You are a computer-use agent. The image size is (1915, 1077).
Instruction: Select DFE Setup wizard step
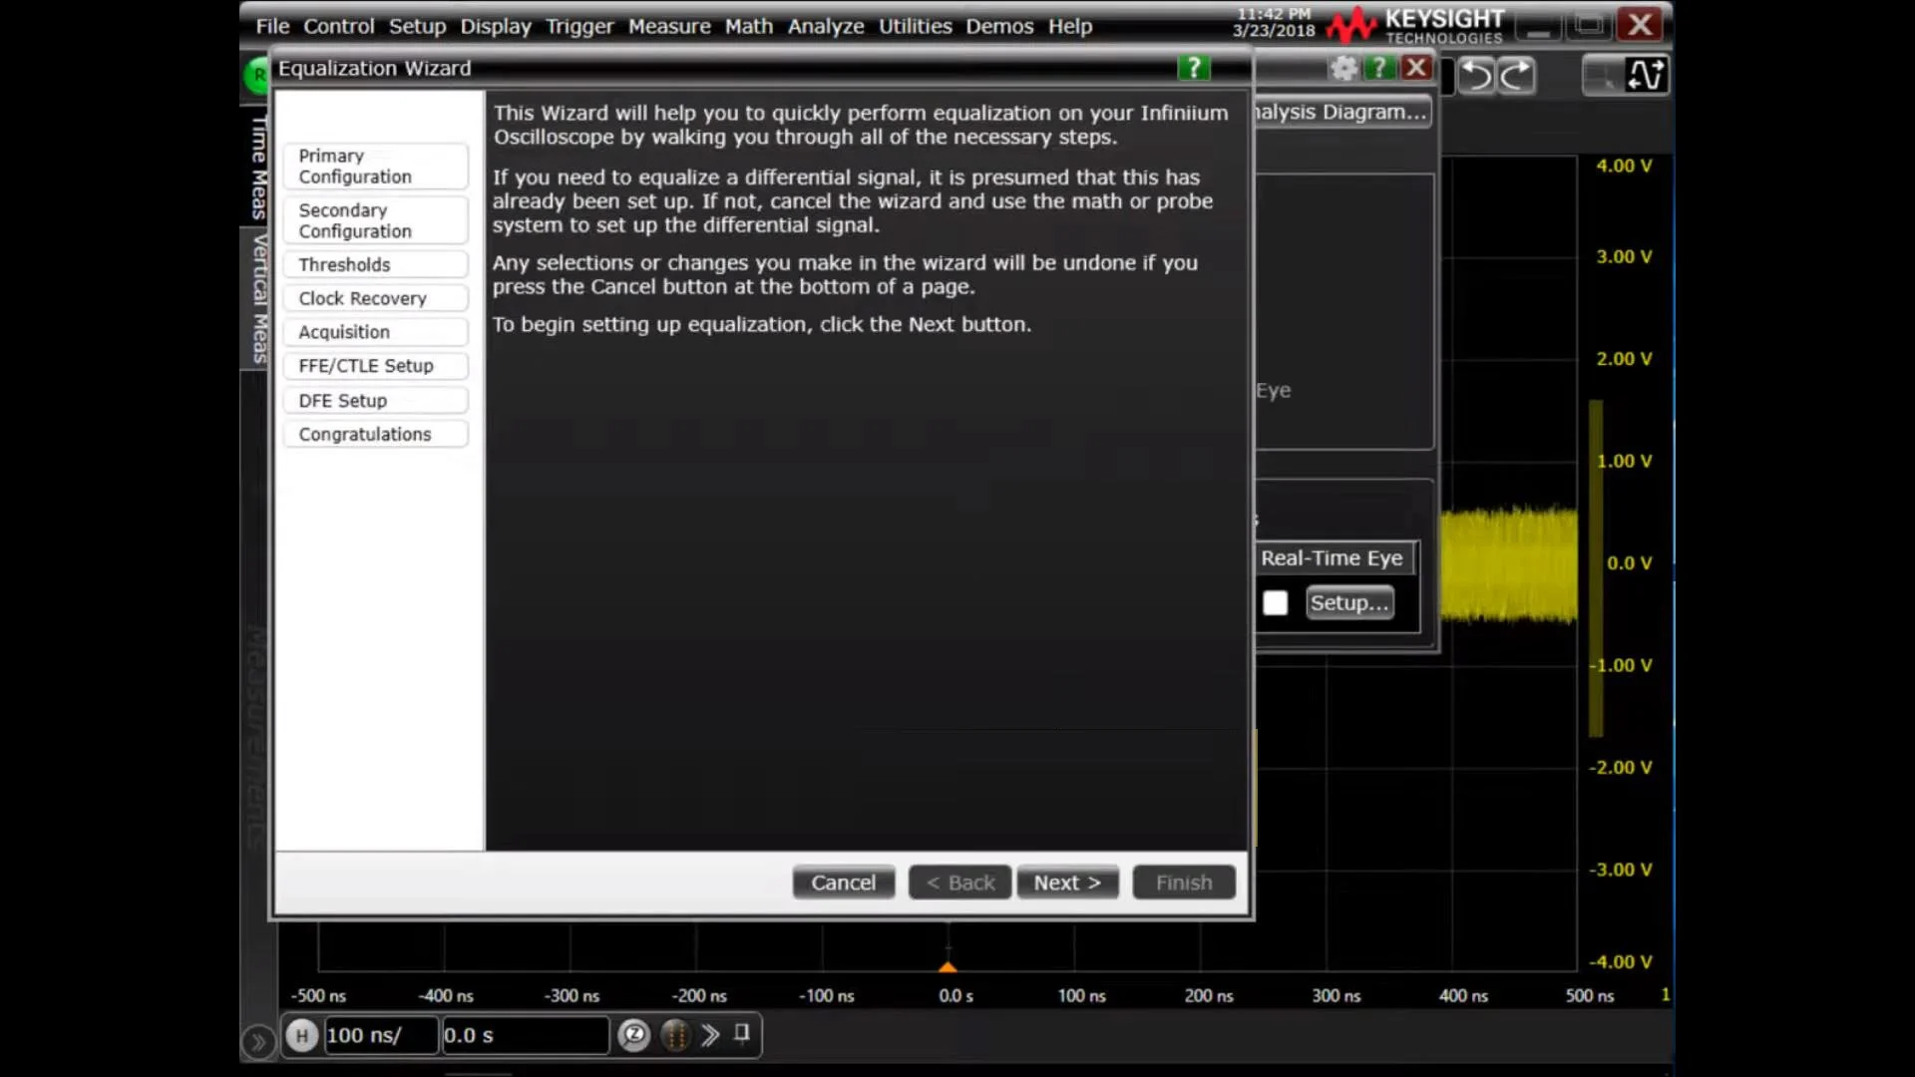click(x=375, y=400)
